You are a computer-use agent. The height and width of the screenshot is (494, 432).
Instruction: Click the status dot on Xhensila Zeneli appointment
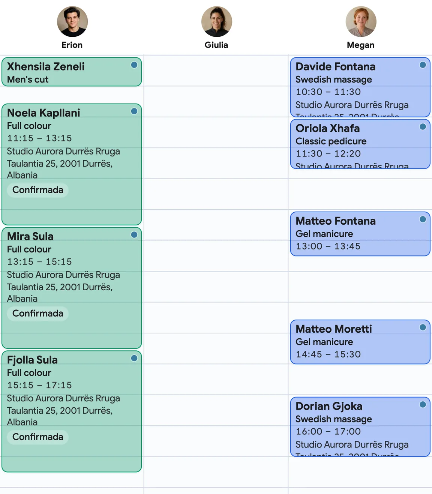(134, 65)
